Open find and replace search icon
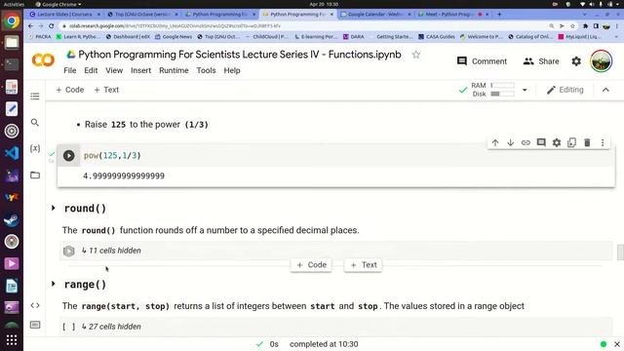624x351 pixels. pos(35,123)
